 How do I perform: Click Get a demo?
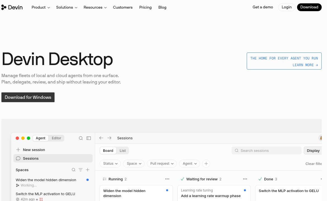(x=263, y=7)
